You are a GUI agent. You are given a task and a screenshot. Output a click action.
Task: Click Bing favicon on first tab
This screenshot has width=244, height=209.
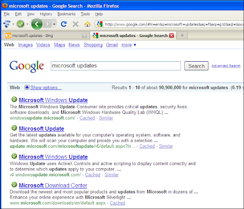point(8,35)
